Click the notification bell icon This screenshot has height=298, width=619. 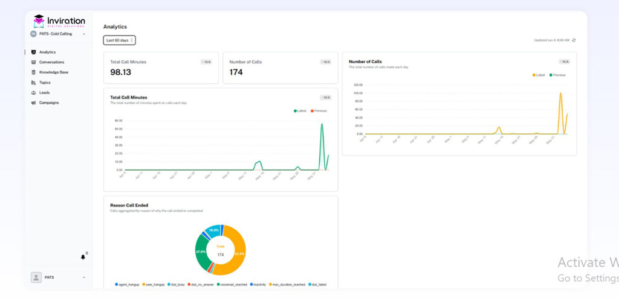[83, 257]
